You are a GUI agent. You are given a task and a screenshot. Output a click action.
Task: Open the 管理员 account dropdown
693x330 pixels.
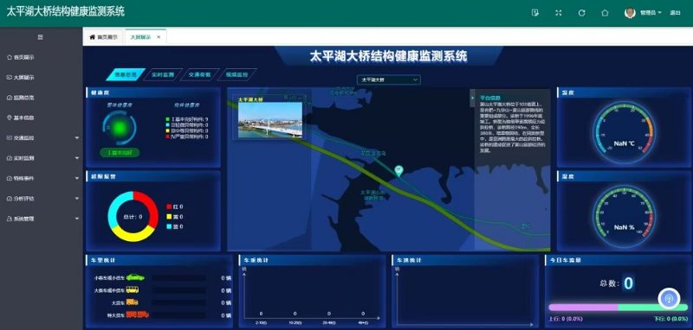[x=651, y=13]
